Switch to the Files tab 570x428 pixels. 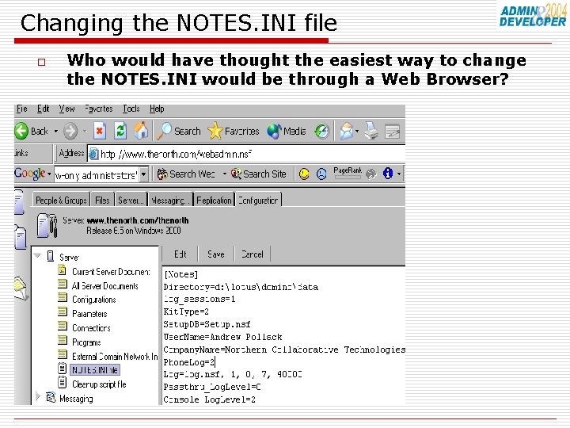[102, 201]
